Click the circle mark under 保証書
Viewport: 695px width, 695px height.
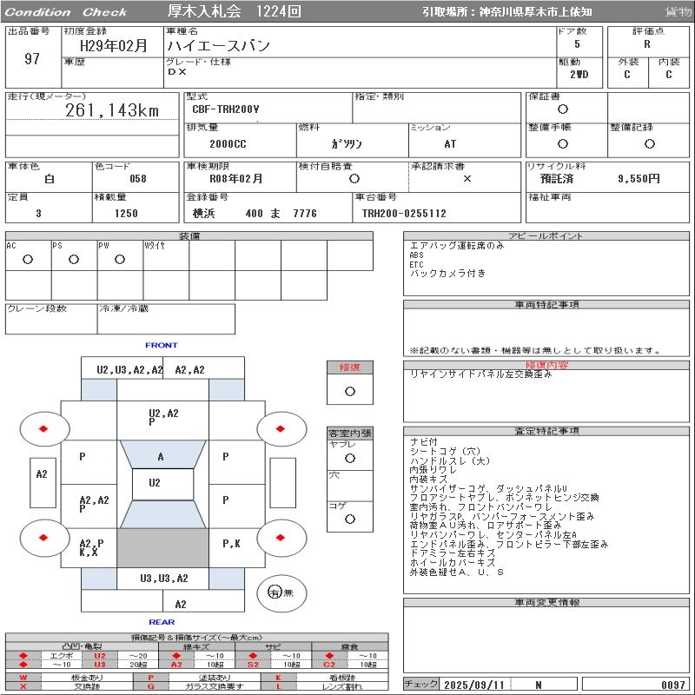(x=563, y=109)
